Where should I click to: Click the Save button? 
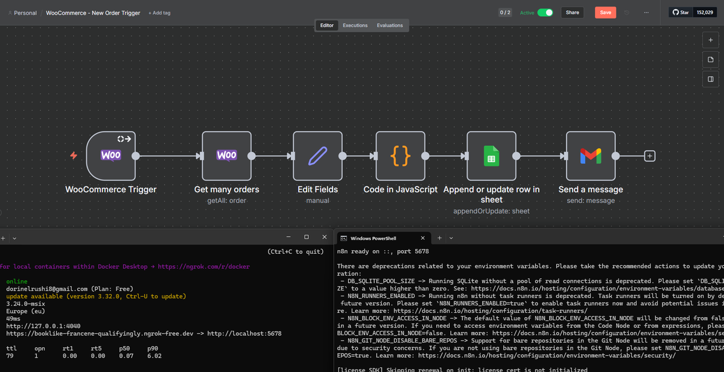pos(605,12)
